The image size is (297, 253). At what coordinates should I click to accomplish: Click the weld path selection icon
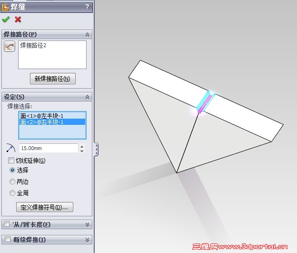click(x=10, y=46)
